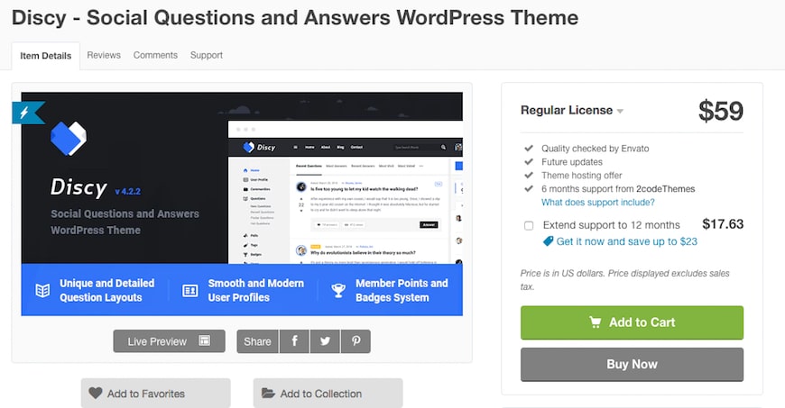
Task: Expand the Regular License dropdown
Action: pos(572,110)
